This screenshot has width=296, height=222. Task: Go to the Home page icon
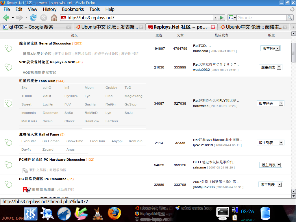coord(54,18)
